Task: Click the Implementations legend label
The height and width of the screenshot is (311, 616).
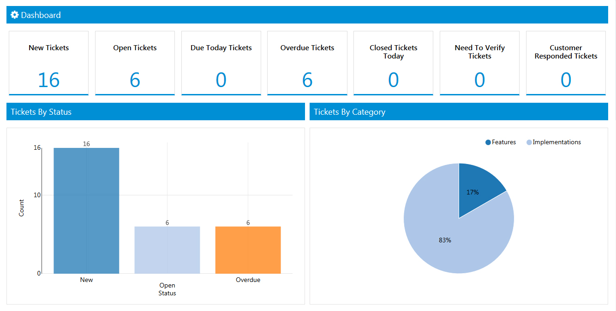Action: coord(556,142)
